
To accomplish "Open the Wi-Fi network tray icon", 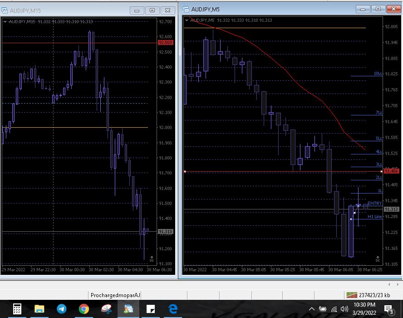I will click(x=334, y=309).
